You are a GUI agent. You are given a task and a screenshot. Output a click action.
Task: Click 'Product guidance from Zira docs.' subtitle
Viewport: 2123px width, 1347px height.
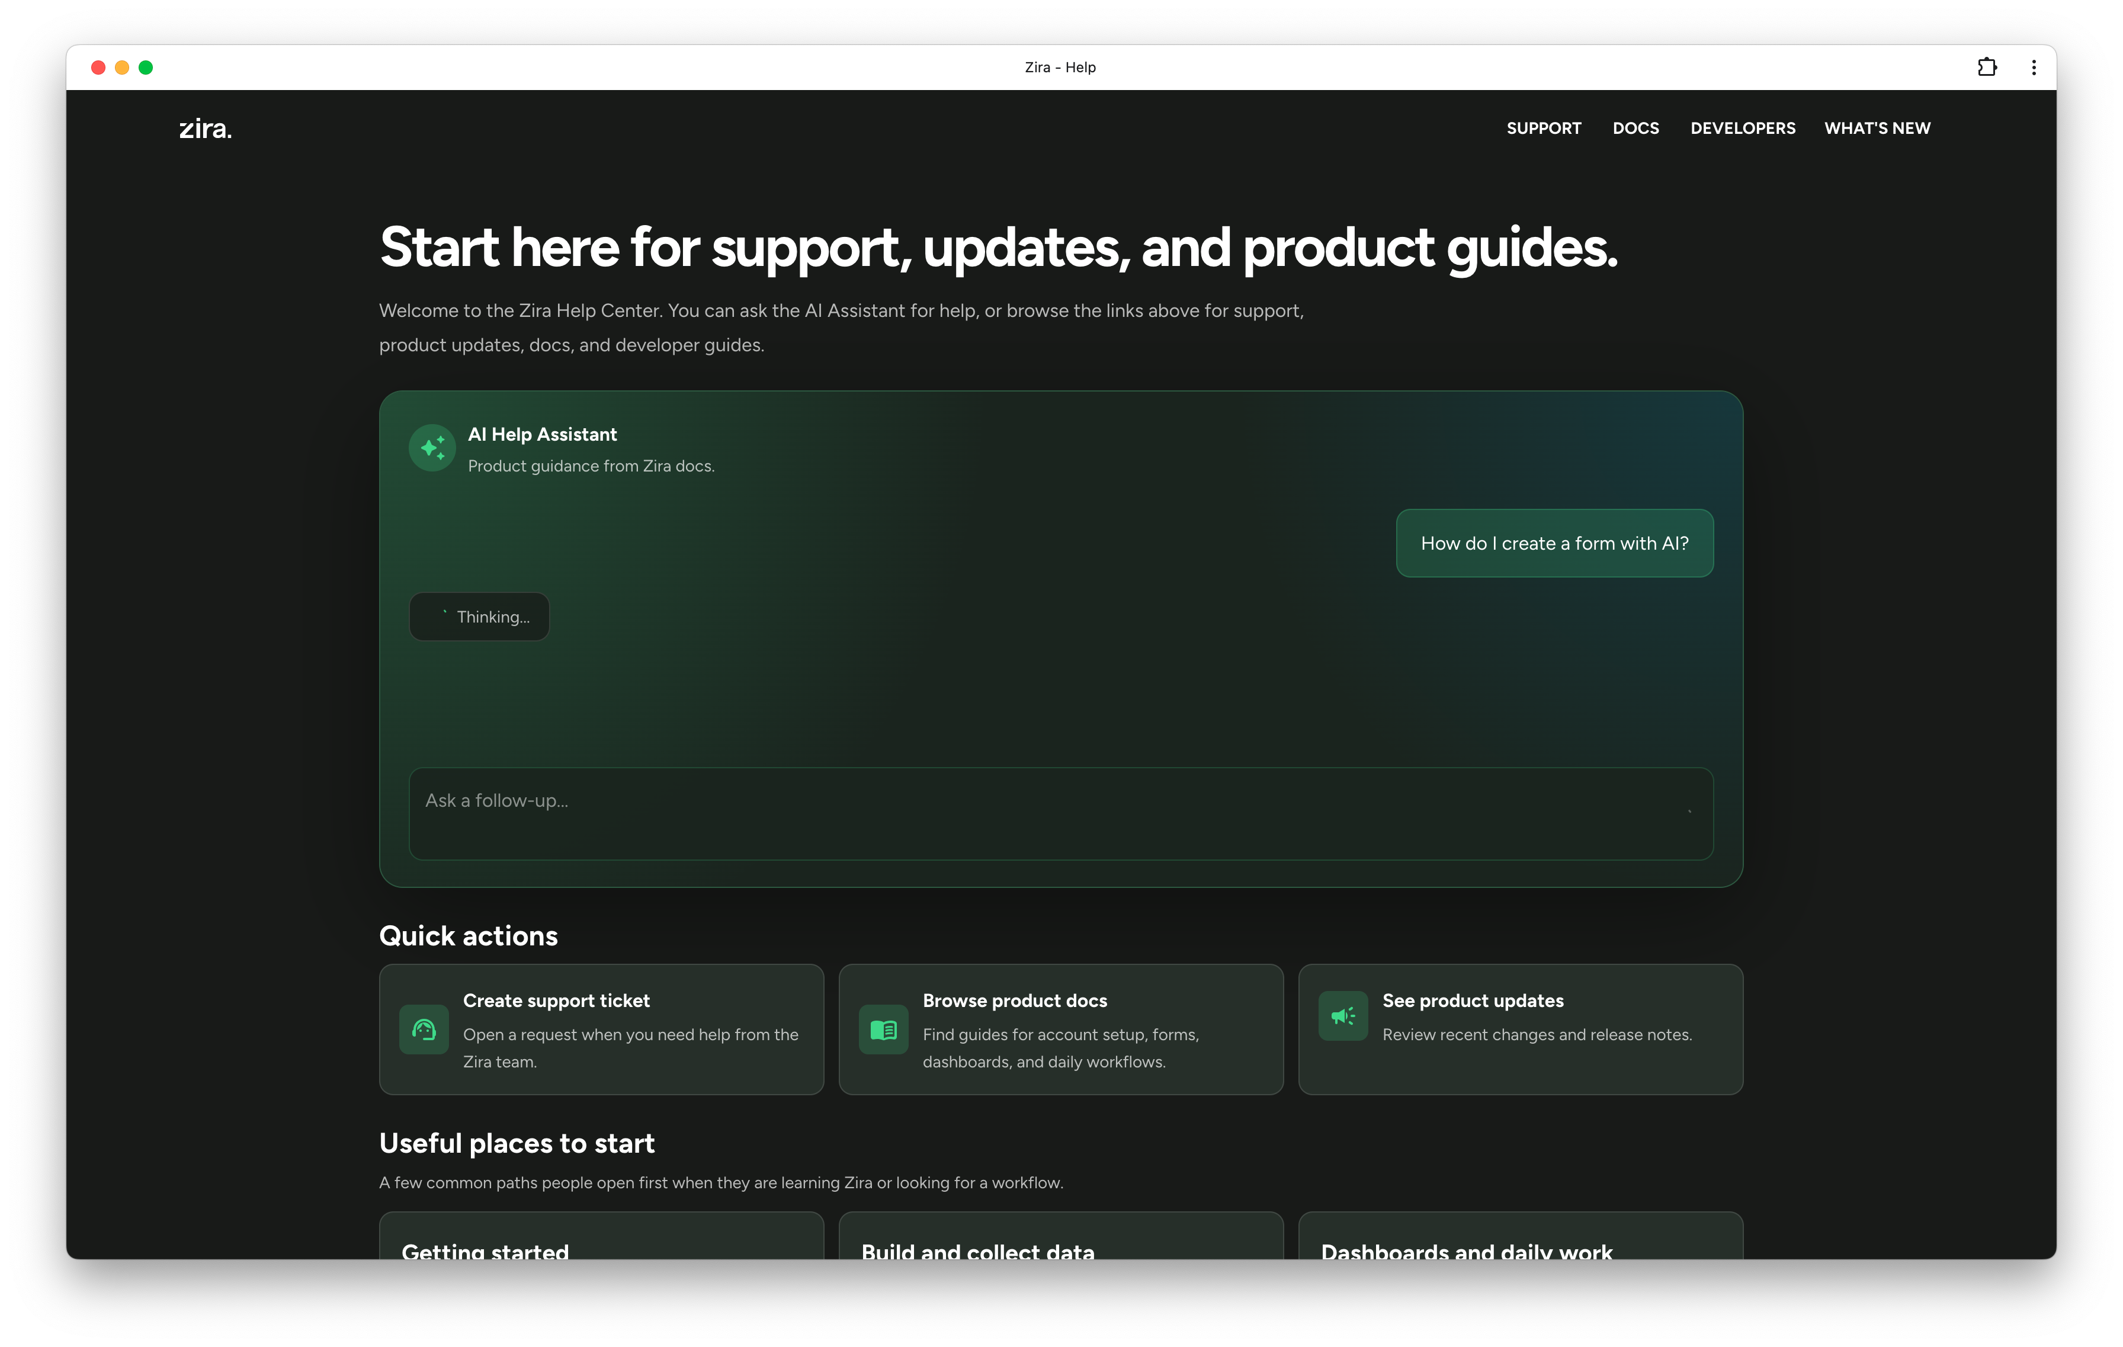coord(591,466)
